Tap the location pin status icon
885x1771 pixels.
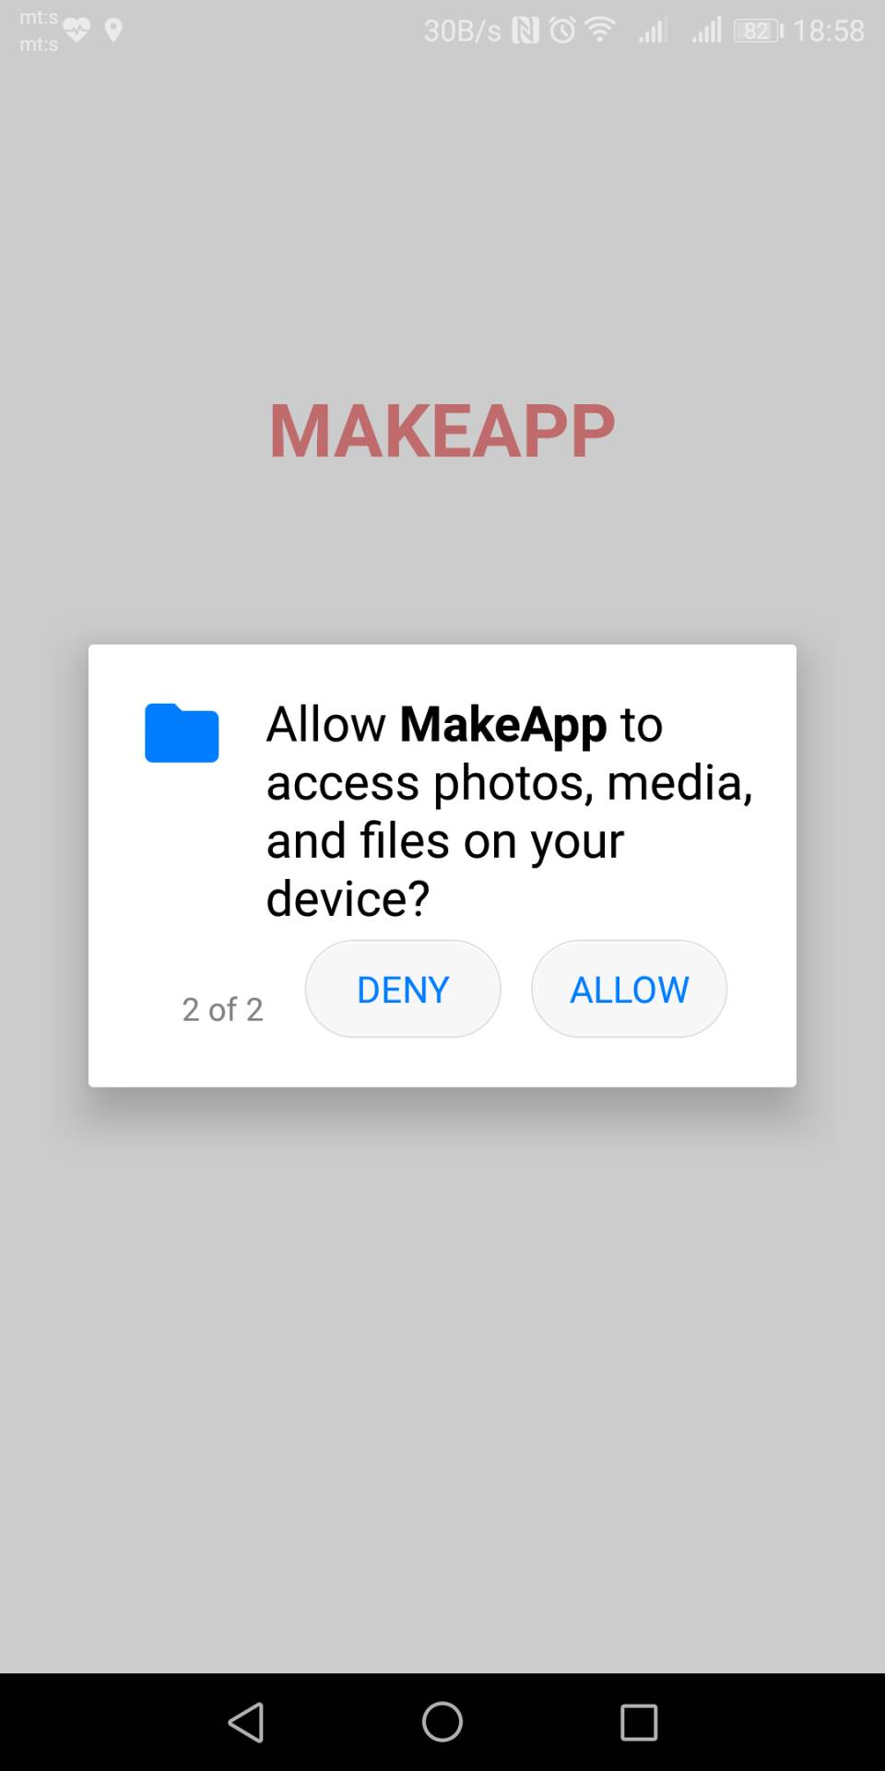click(113, 30)
